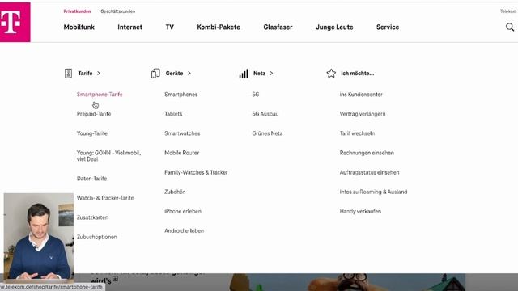Click the Telekom T logo
Viewport: 518px width, 291px height.
coord(15,22)
